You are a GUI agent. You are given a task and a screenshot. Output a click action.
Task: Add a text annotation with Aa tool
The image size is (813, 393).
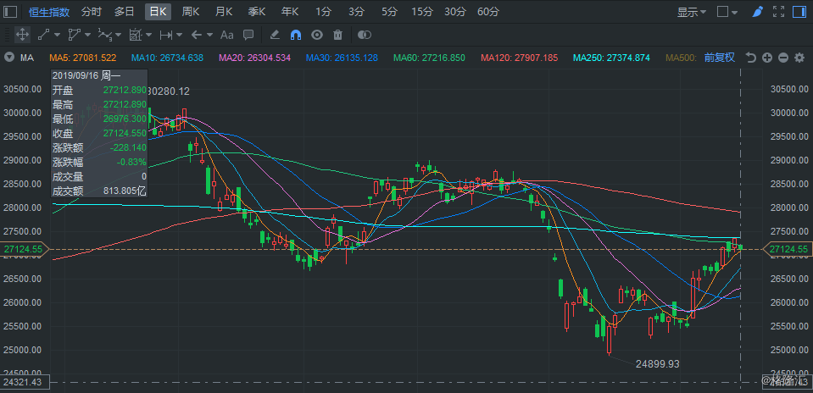(x=226, y=35)
